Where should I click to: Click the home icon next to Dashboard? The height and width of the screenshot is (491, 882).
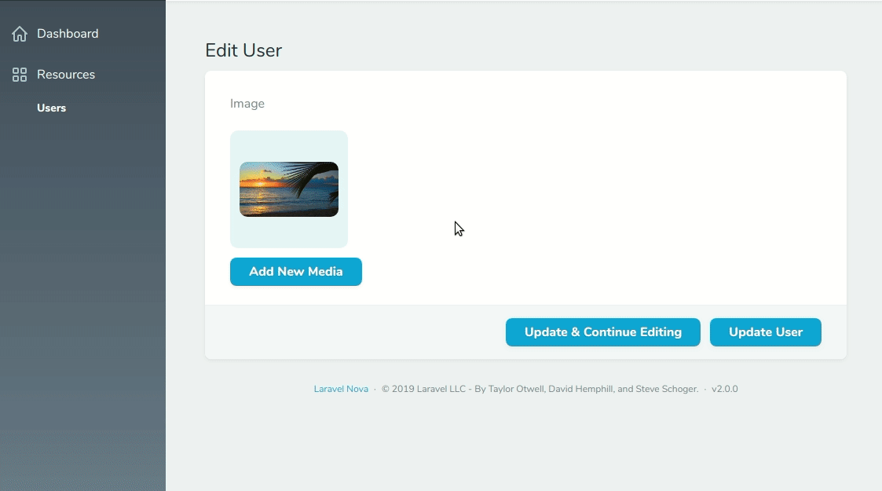click(x=20, y=33)
